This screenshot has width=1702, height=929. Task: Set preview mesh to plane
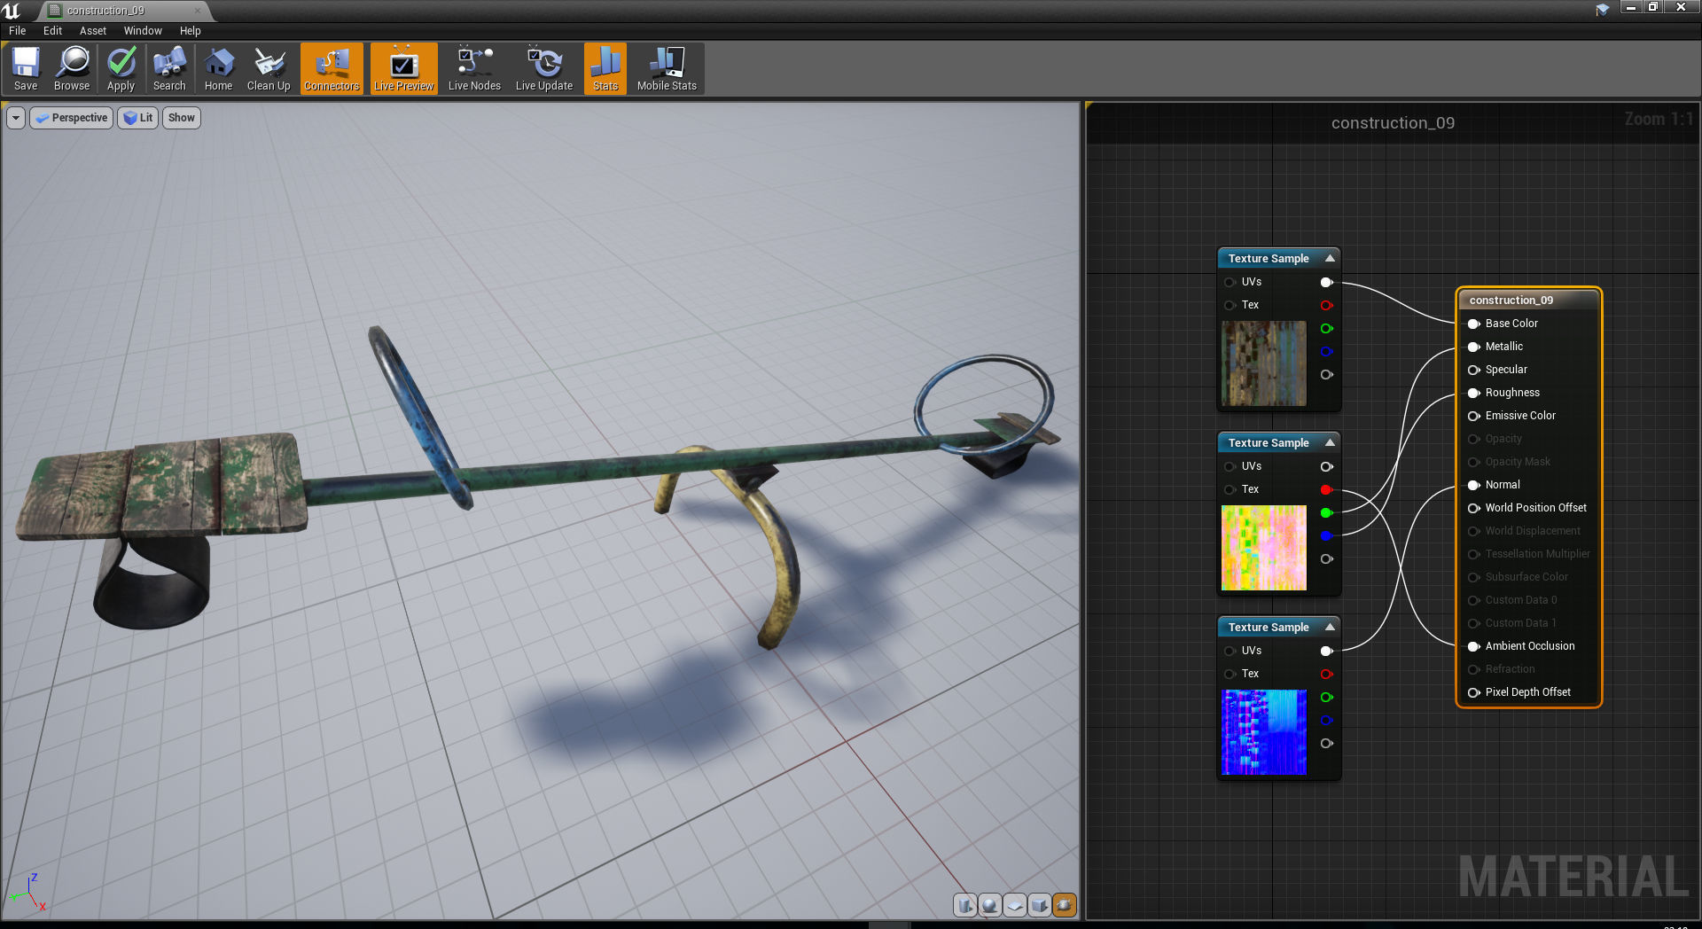tap(1015, 905)
